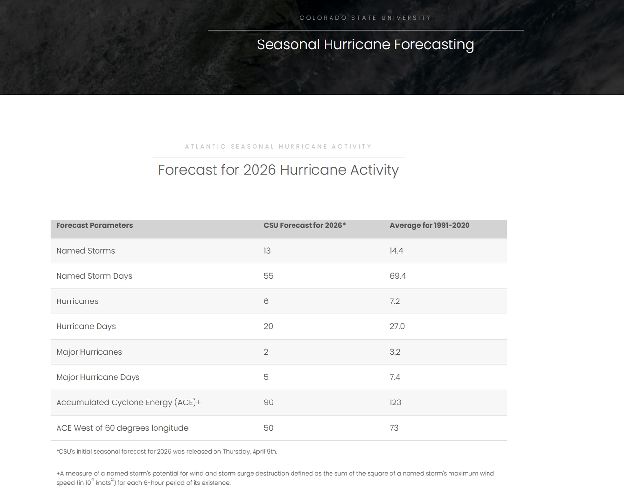624x500 pixels.
Task: Click the Seasonal Hurricane Forecasting title
Action: coord(366,44)
